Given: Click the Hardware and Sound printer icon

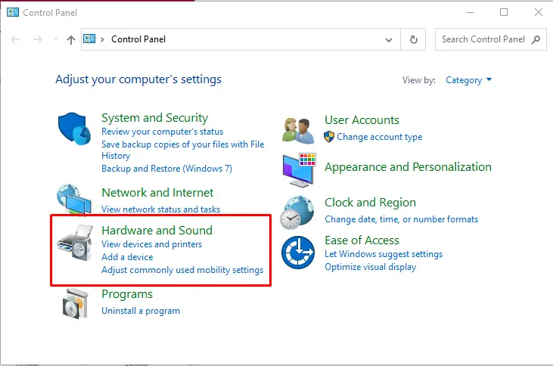Looking at the screenshot, I should click(75, 243).
